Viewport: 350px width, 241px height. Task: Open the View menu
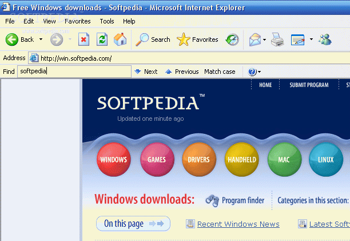coord(49,21)
